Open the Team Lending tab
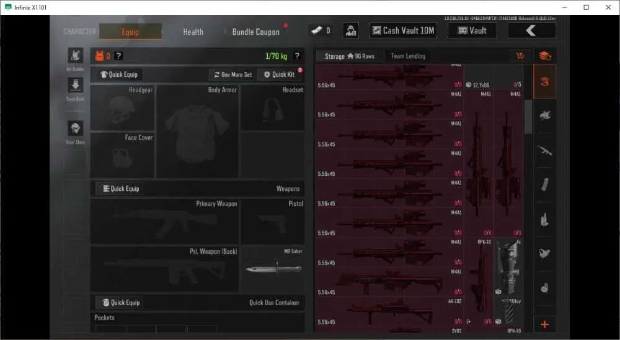Image resolution: width=620 pixels, height=340 pixels. pyautogui.click(x=408, y=56)
